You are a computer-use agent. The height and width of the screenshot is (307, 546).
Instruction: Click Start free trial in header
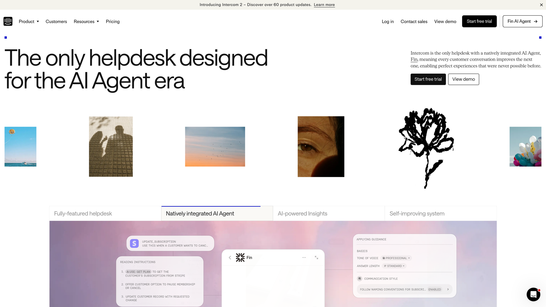click(x=479, y=21)
